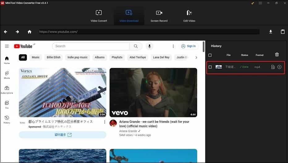The image size is (288, 163).
Task: Delete history with the trash icon
Action: click(277, 55)
